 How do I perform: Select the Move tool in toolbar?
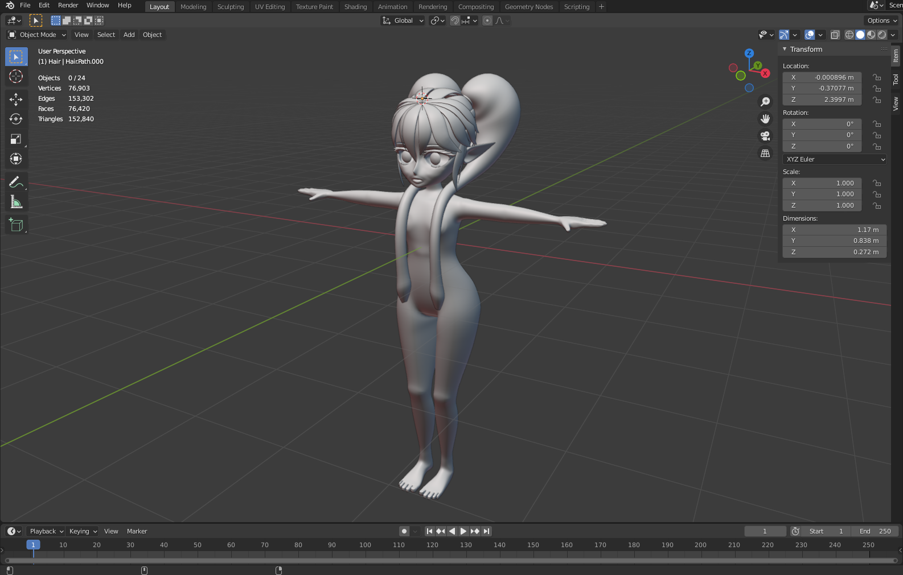click(x=16, y=100)
